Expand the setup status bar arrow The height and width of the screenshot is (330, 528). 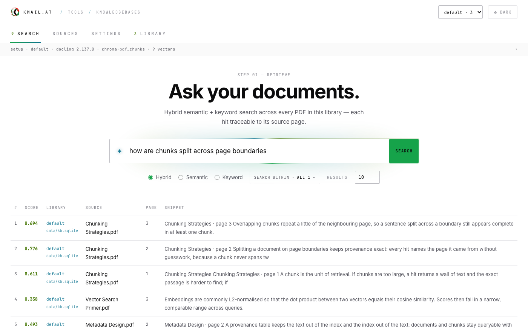(x=516, y=49)
